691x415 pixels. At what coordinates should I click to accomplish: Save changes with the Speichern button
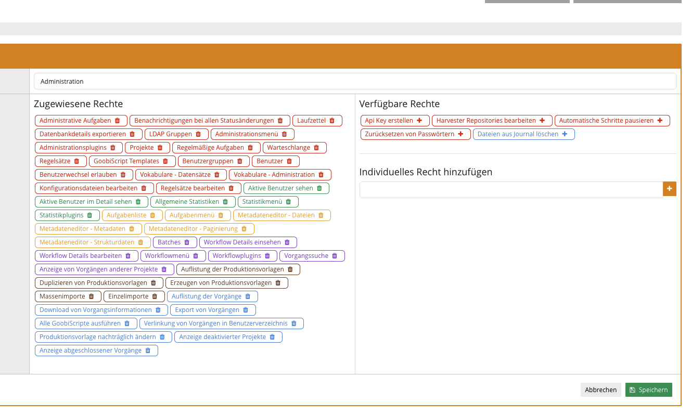point(648,390)
